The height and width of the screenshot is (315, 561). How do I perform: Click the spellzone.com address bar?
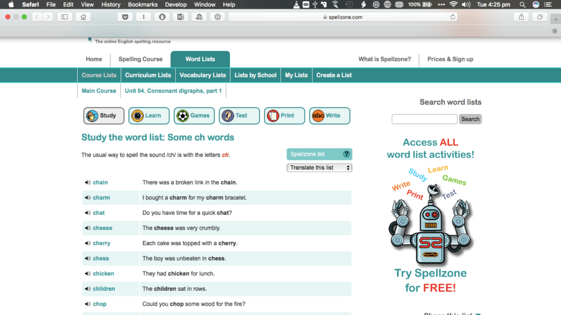pyautogui.click(x=343, y=17)
